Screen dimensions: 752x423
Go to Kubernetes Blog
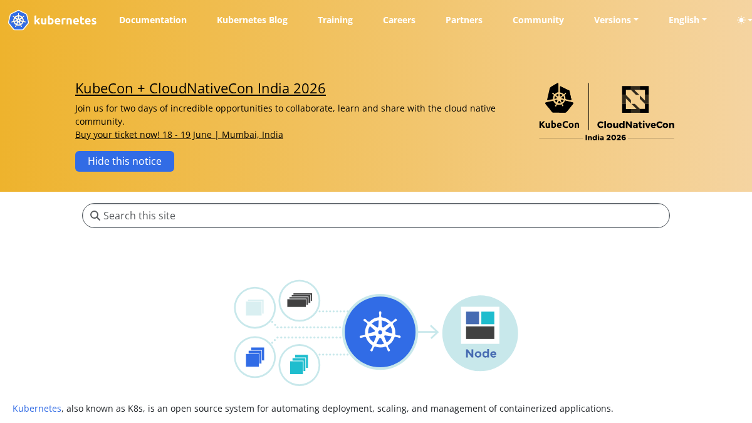click(x=252, y=20)
